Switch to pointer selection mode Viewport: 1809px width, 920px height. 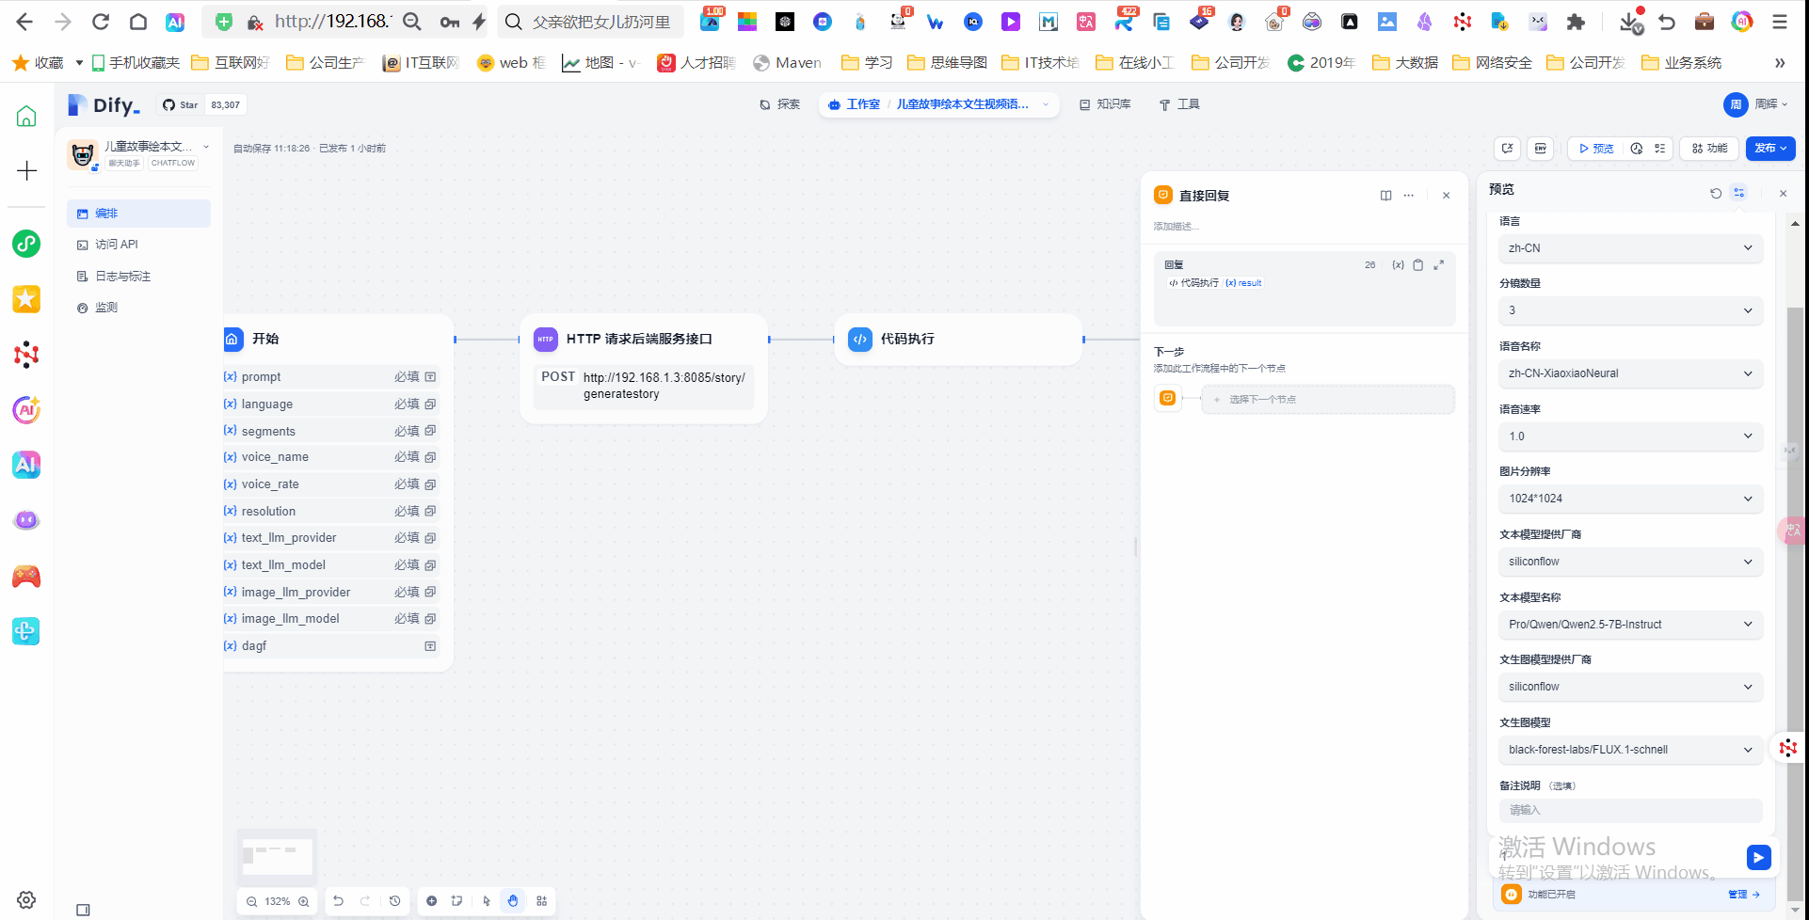pyautogui.click(x=487, y=901)
